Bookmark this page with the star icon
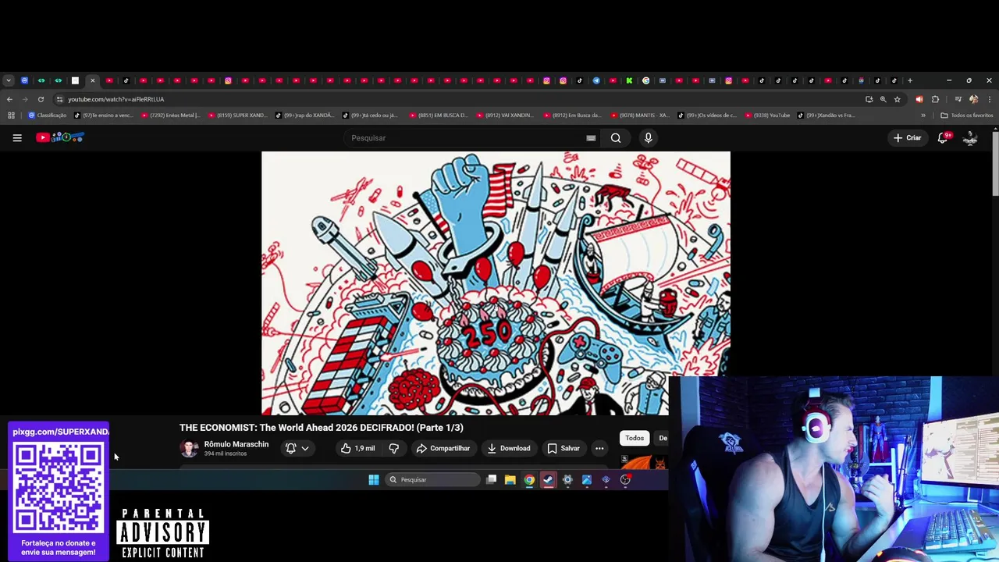This screenshot has height=562, width=999. (898, 99)
